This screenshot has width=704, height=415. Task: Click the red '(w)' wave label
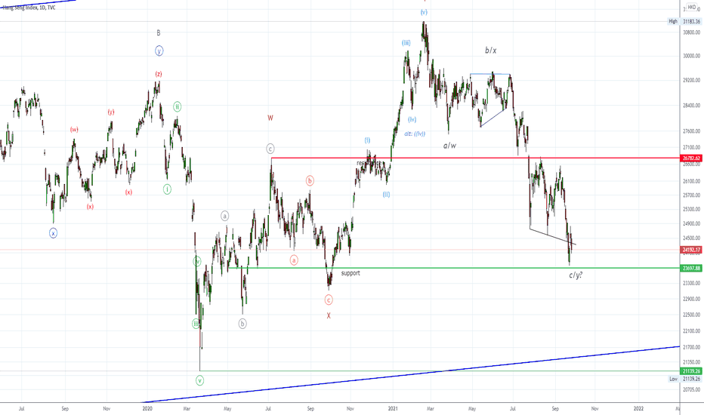74,130
